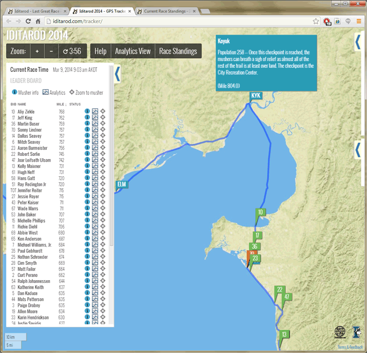Click musher flag 47 on the map
367x353 pixels.
click(287, 297)
